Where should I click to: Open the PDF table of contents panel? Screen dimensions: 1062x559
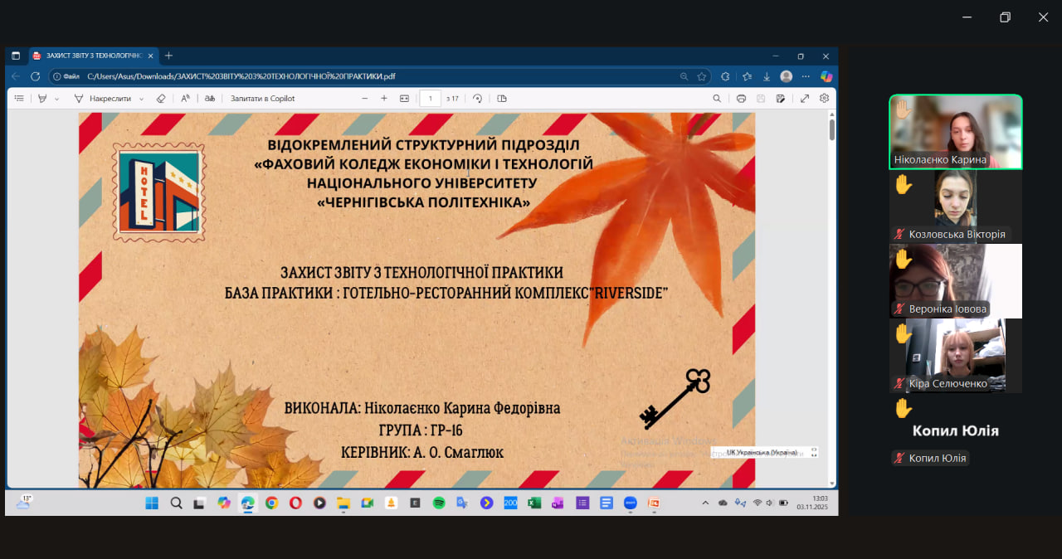click(x=19, y=99)
